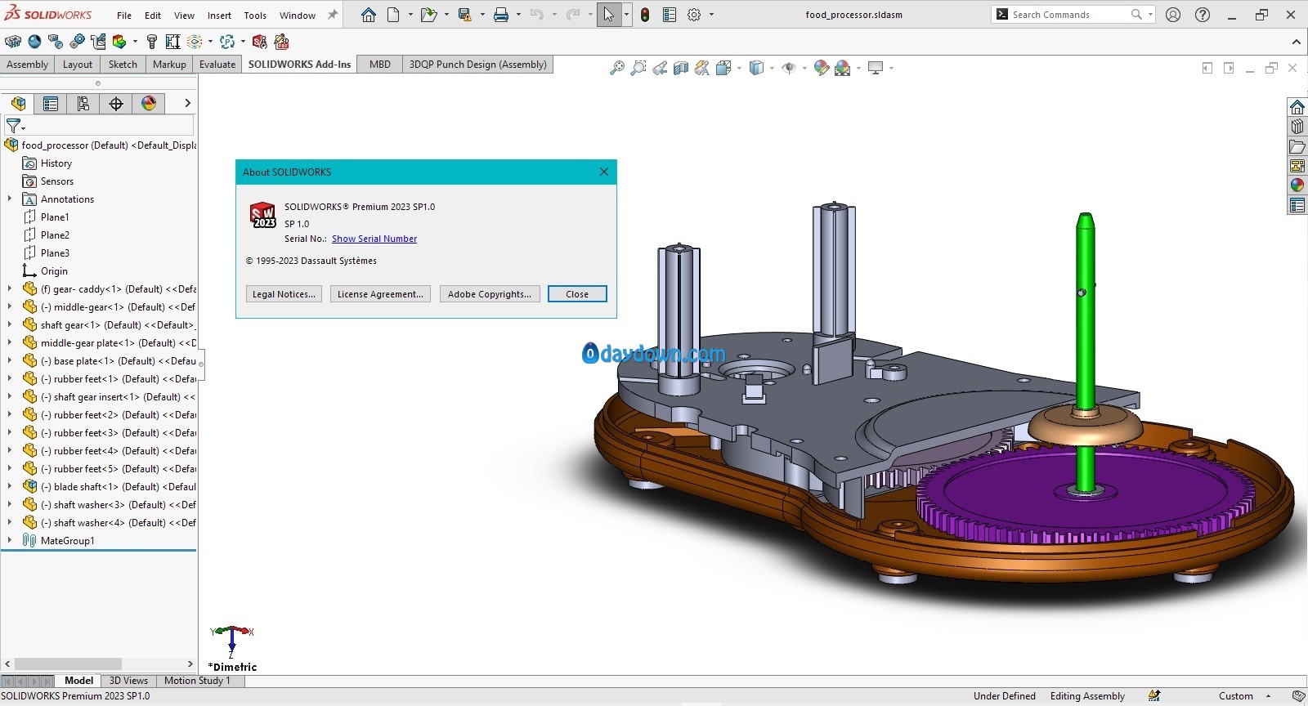The image size is (1308, 706).
Task: Click the SOLIDWORKS Toolbox screw icon
Action: pyautogui.click(x=151, y=42)
